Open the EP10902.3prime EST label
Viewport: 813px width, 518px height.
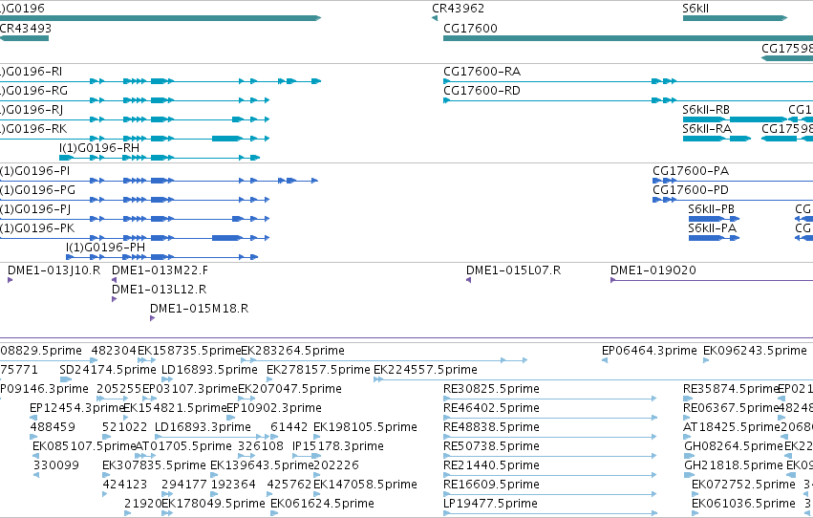[274, 409]
